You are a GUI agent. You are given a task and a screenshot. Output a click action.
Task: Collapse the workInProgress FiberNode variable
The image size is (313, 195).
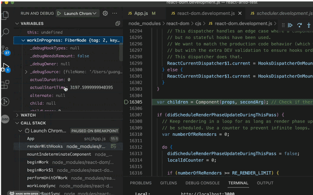[x=23, y=40]
